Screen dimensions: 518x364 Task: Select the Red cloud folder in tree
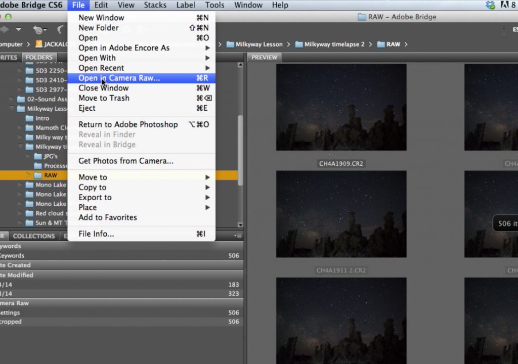pyautogui.click(x=46, y=213)
